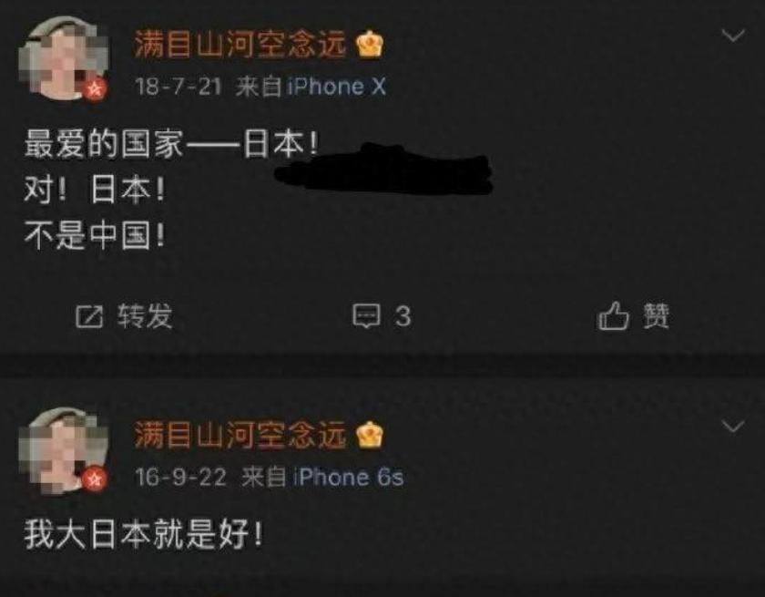Open the post text 我大日本就是好!
765x597 pixels.
[x=144, y=534]
